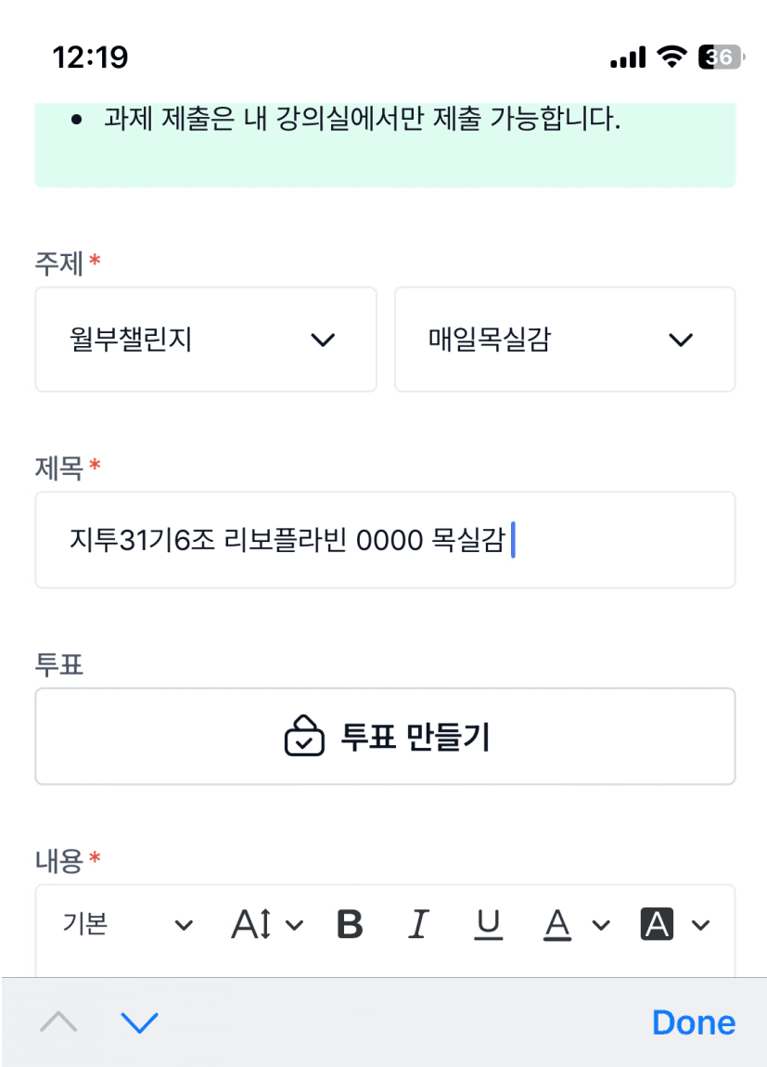Tap Done to dismiss the keyboard
Screen dimensions: 767x1067
click(x=694, y=1022)
